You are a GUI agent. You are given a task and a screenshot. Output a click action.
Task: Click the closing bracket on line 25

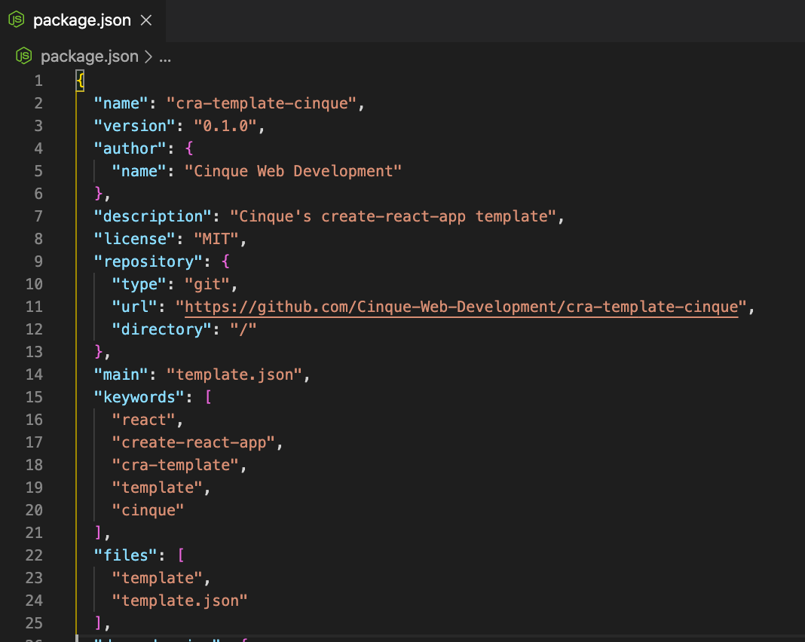[98, 622]
